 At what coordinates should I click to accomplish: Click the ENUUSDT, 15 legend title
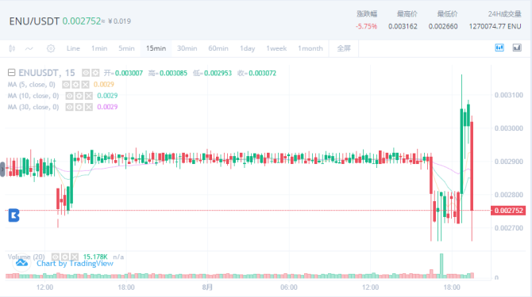pos(47,73)
